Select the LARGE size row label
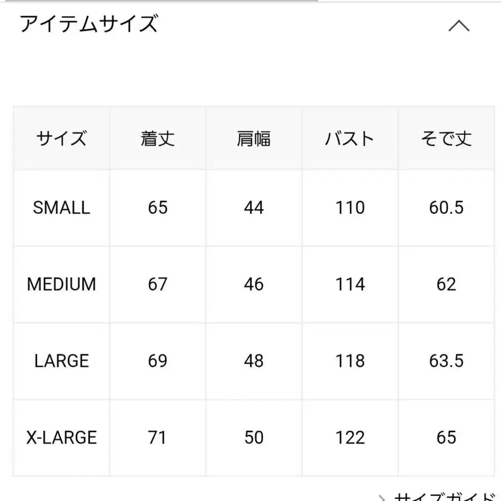This screenshot has width=501, height=501. click(x=61, y=361)
